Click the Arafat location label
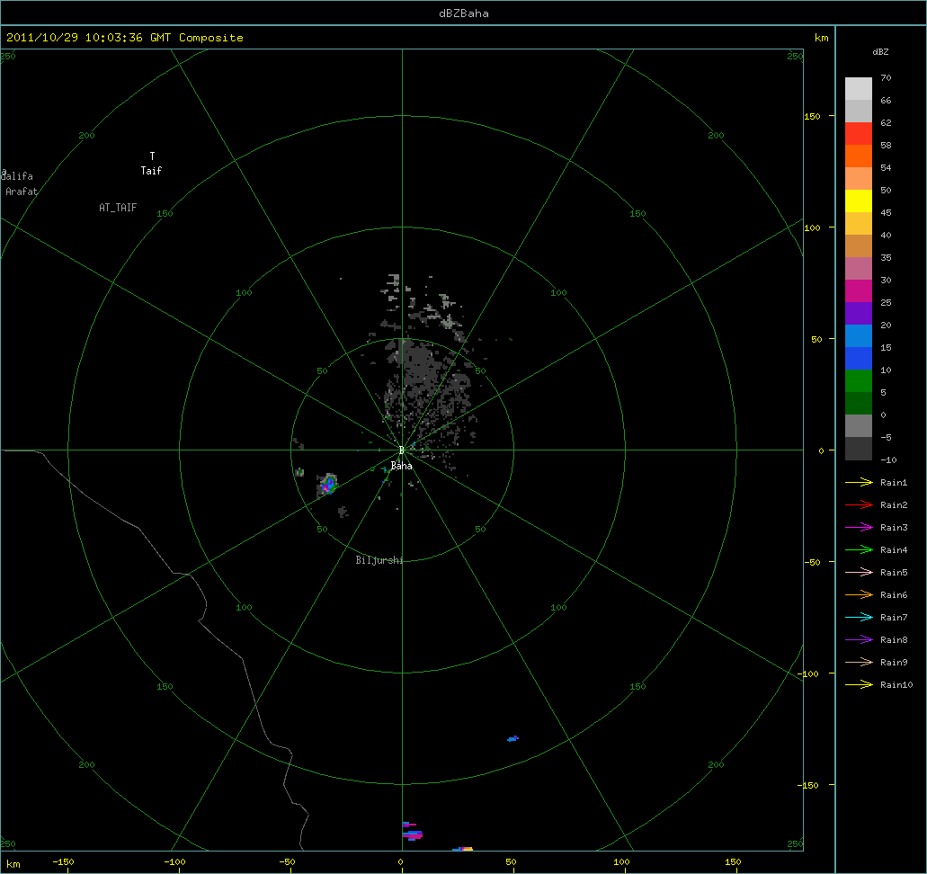Viewport: 927px width, 874px height. click(22, 192)
